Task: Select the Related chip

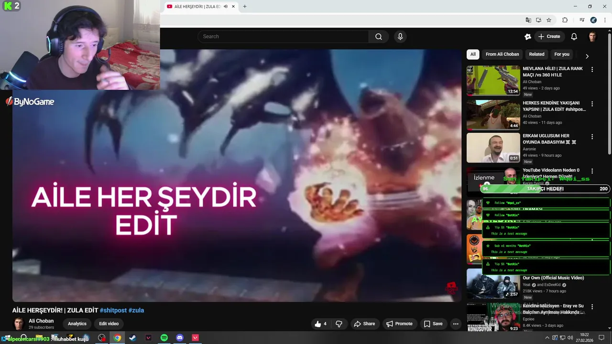Action: click(x=536, y=54)
